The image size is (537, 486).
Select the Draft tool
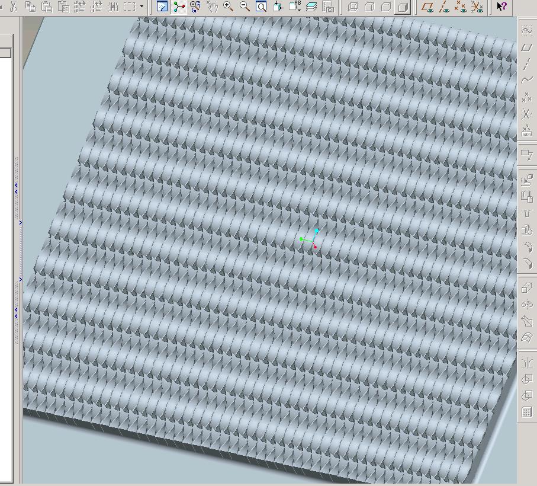pyautogui.click(x=527, y=230)
